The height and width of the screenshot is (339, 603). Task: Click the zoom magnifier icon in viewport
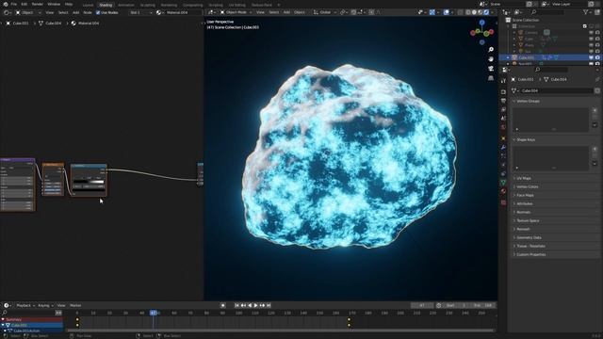click(x=491, y=50)
